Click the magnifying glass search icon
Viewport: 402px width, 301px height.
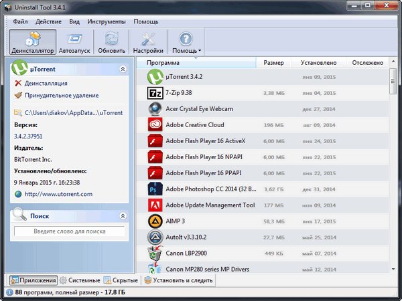point(19,214)
